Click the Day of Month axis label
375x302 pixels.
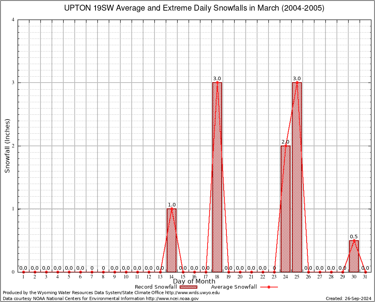pos(194,281)
